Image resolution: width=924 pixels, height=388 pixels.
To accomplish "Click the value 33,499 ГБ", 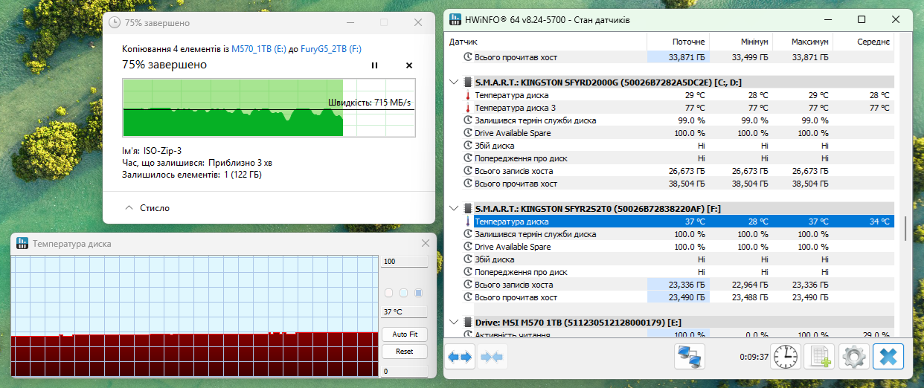I will 750,57.
